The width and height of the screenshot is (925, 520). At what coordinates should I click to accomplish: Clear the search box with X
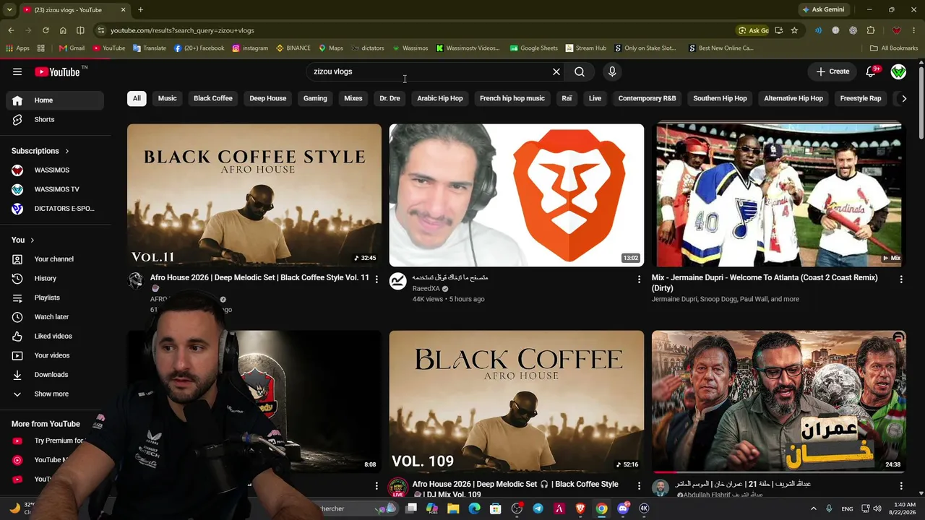556,71
